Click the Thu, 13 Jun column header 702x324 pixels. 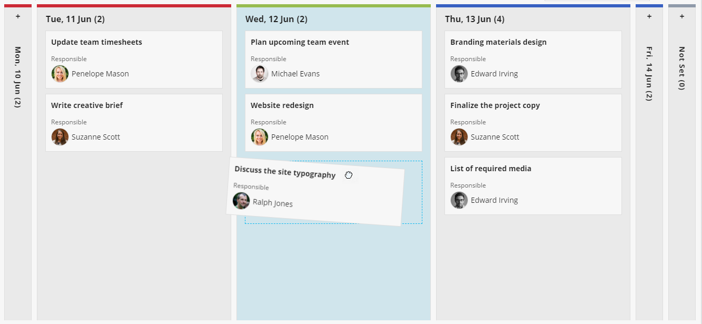[x=474, y=19]
